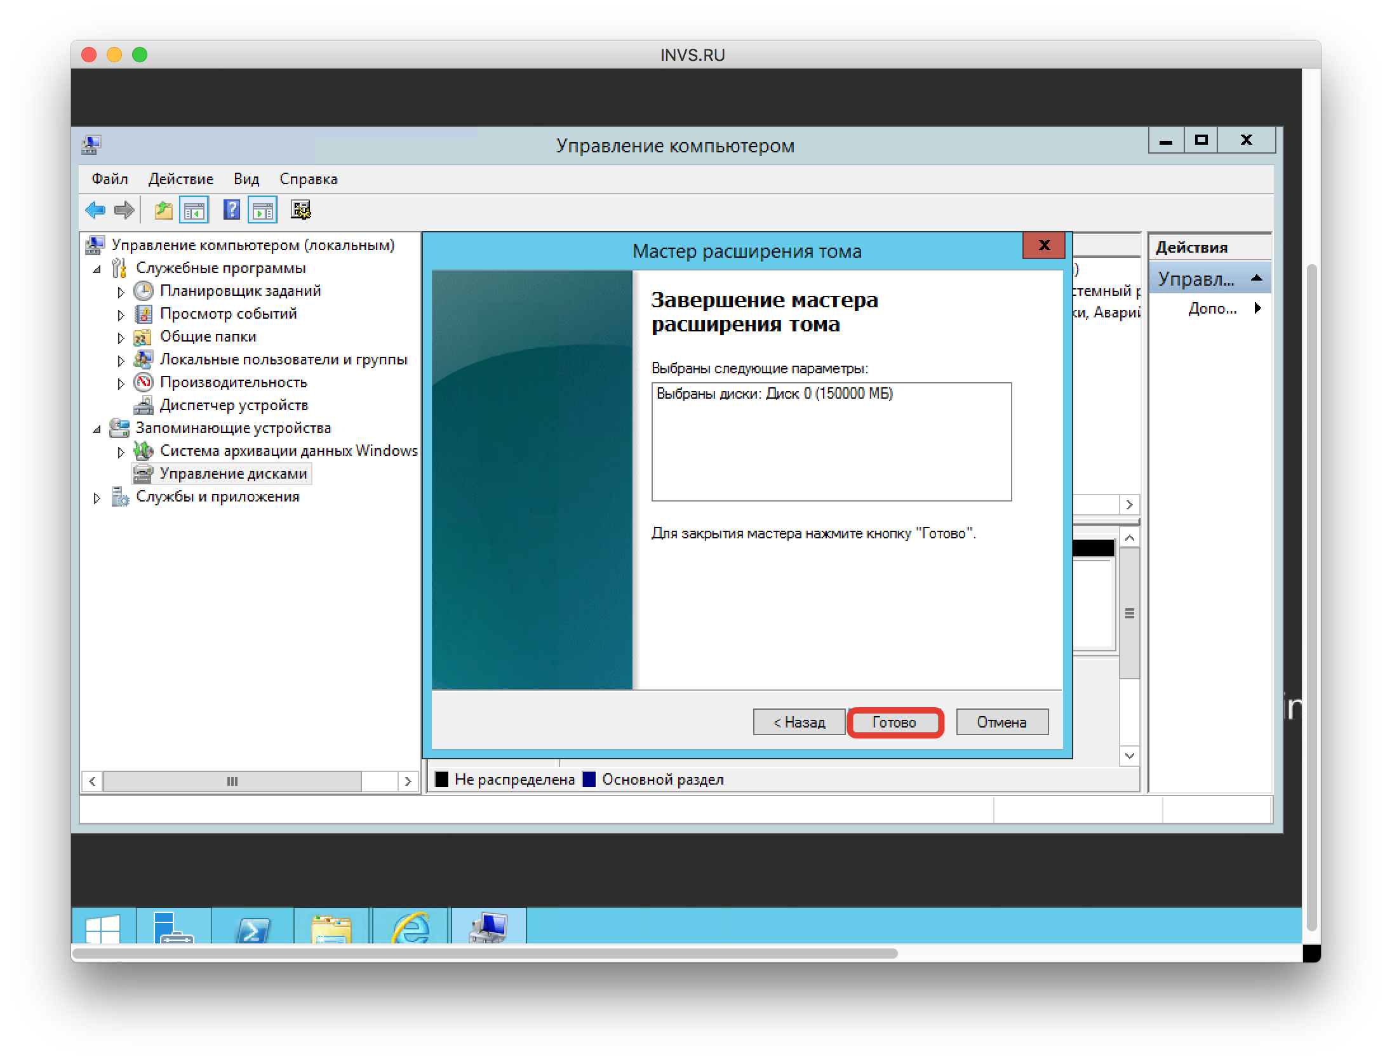Click the Computer Management title bar icon
Image resolution: width=1392 pixels, height=1064 pixels.
pos(91,145)
